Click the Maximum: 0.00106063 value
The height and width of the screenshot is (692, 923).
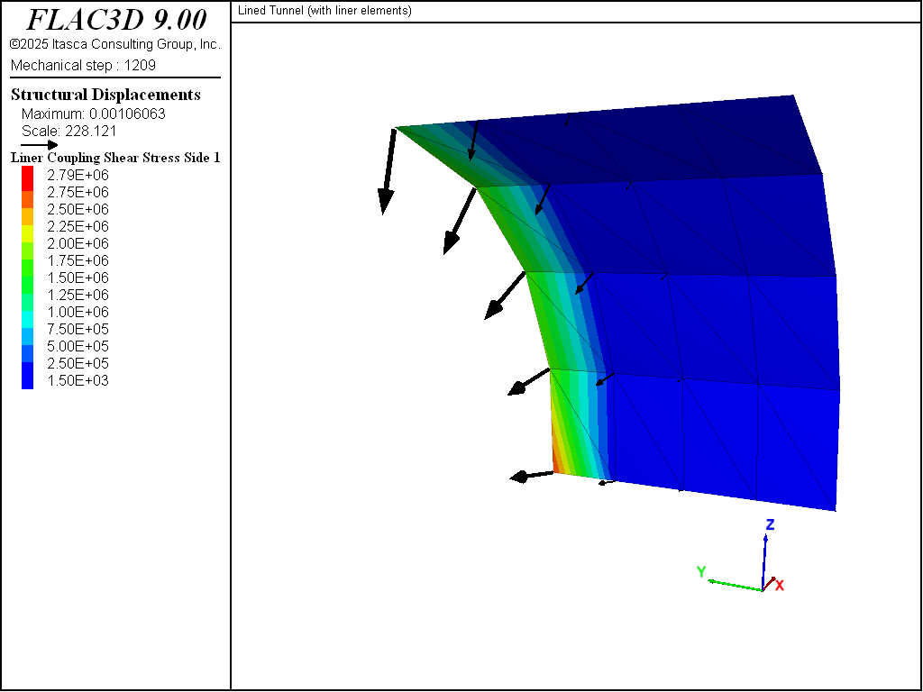point(94,114)
